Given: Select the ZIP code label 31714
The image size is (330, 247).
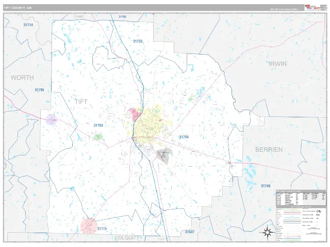Looking at the screenshot, I should click(x=28, y=25).
